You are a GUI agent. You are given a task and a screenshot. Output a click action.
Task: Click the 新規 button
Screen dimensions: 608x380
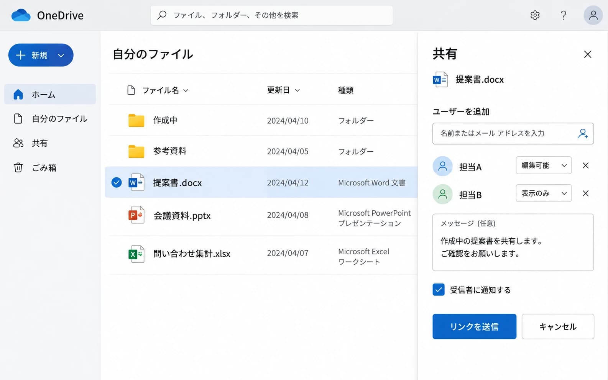click(41, 55)
